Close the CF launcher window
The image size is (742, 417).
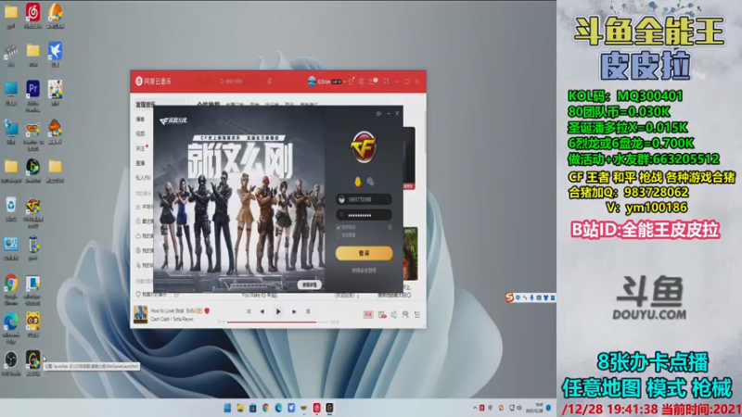(x=397, y=113)
